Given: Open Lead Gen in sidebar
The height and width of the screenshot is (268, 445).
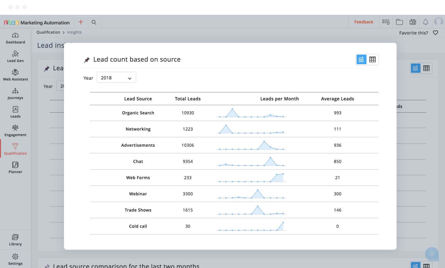Looking at the screenshot, I should point(15,56).
